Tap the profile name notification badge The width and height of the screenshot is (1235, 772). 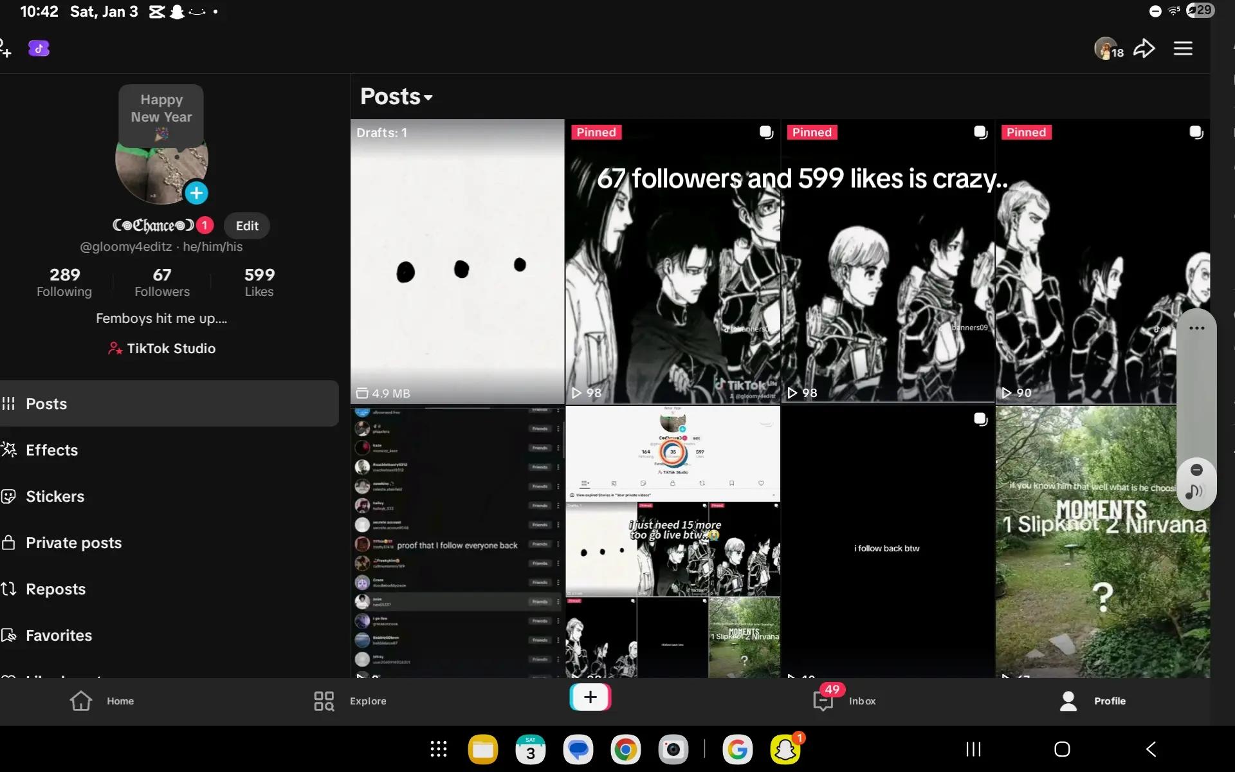(205, 225)
